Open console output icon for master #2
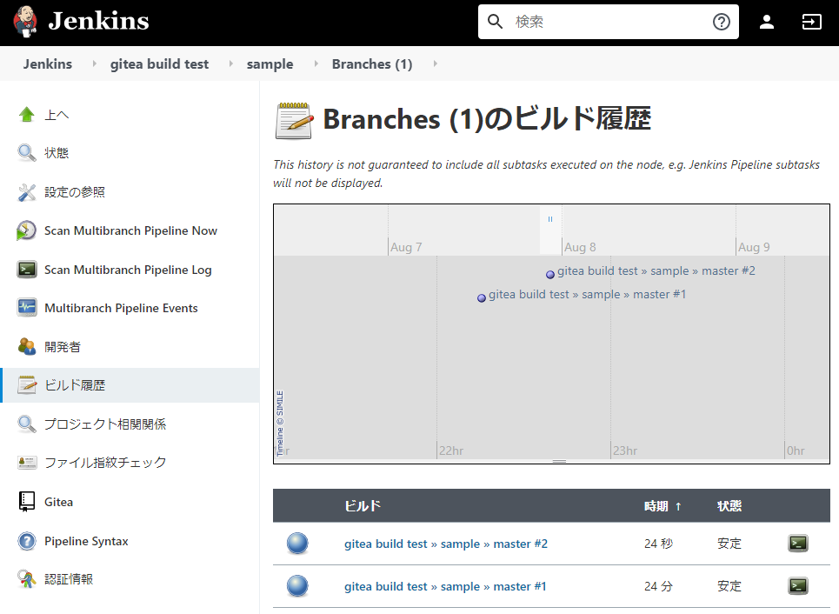The width and height of the screenshot is (839, 614). click(x=798, y=544)
